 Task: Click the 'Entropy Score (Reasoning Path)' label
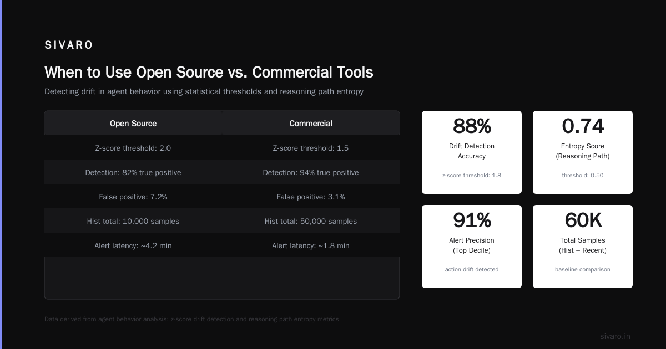click(583, 151)
